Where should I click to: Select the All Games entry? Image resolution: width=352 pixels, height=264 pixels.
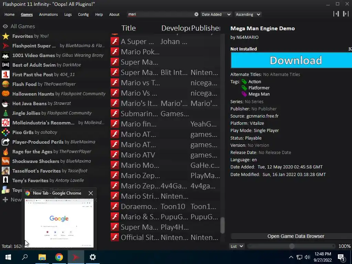(23, 26)
